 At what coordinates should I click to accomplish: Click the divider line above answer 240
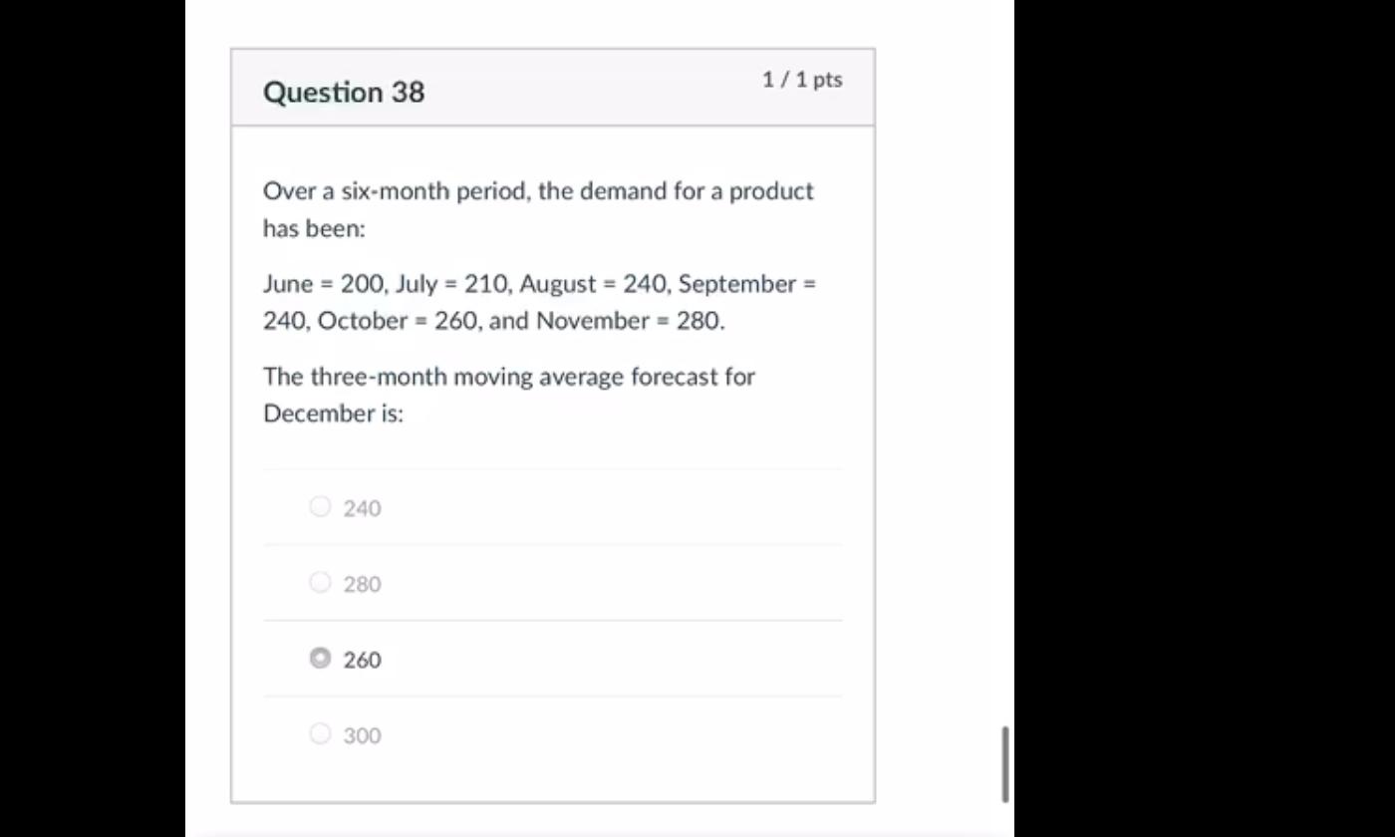point(552,469)
